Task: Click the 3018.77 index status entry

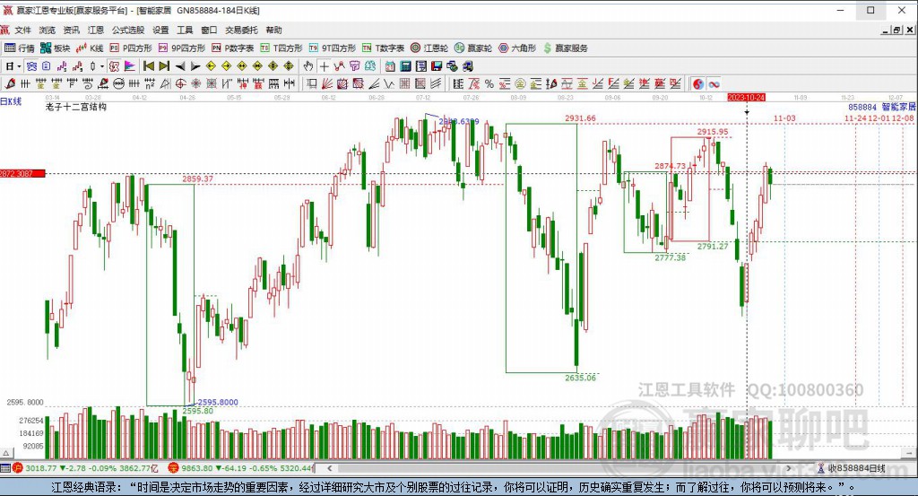Action: pyautogui.click(x=87, y=468)
